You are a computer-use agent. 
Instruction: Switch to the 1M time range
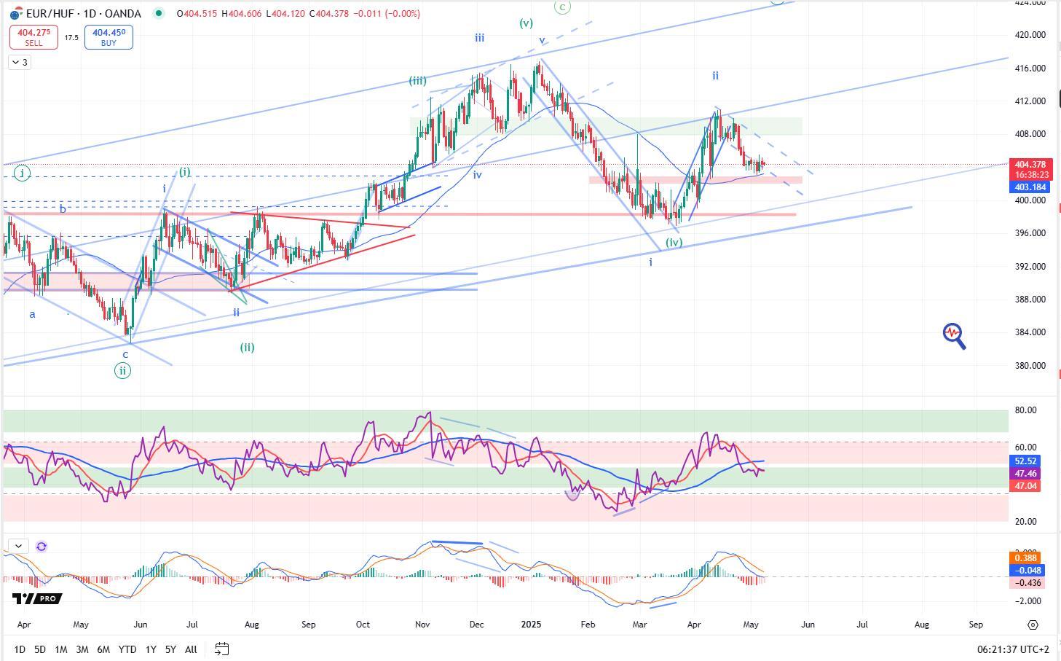pos(61,649)
